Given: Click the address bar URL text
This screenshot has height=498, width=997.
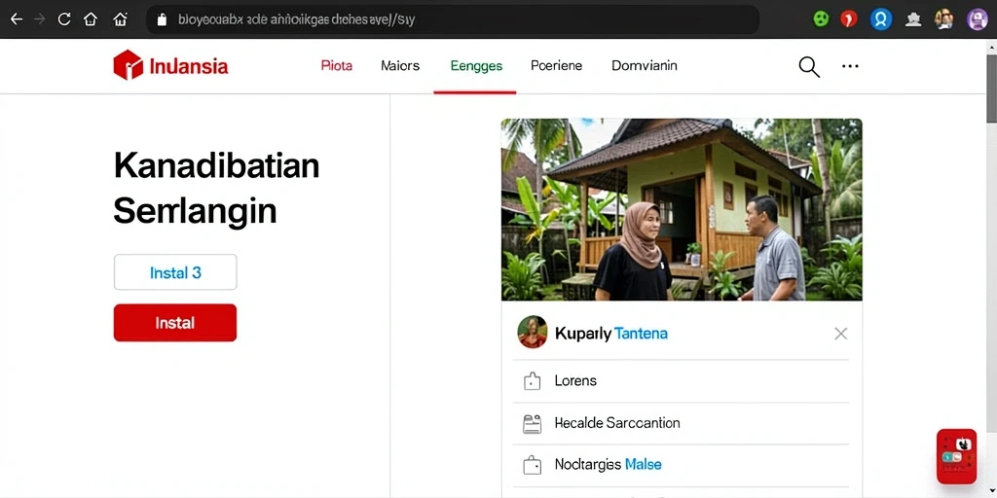Looking at the screenshot, I should [x=297, y=19].
